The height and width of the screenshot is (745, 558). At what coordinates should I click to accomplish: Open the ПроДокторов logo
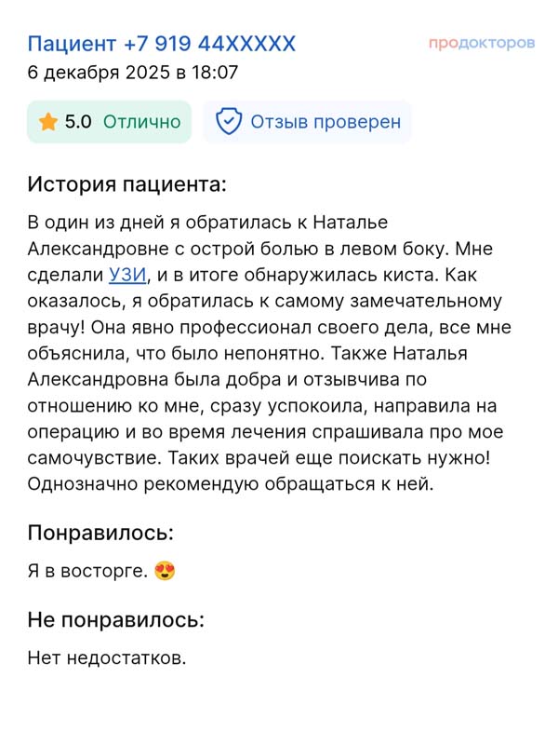coord(482,43)
